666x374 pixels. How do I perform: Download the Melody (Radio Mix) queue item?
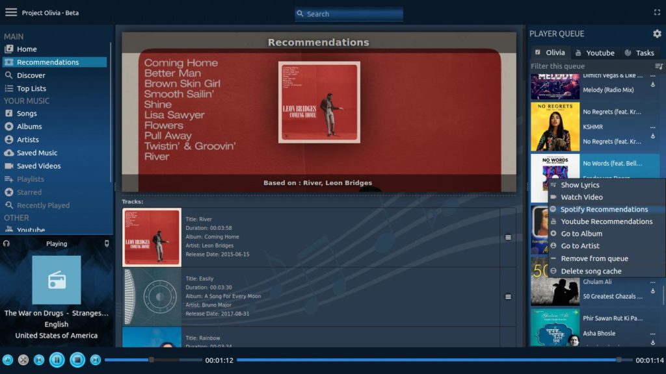click(653, 84)
